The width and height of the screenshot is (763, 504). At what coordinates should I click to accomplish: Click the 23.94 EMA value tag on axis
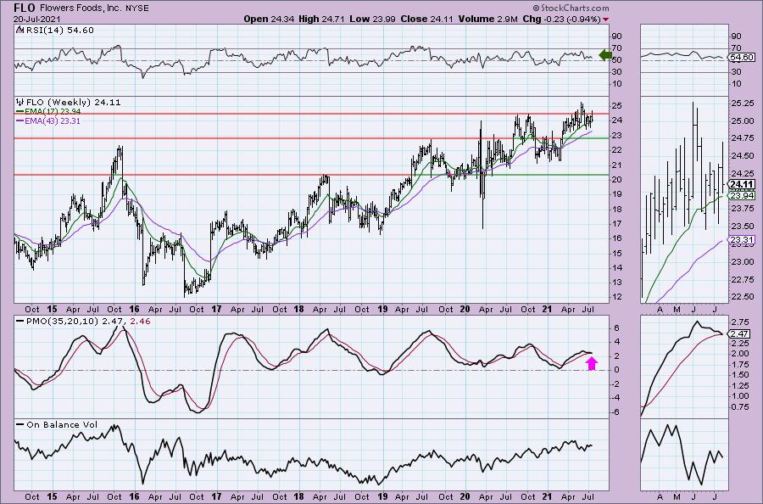pos(742,195)
